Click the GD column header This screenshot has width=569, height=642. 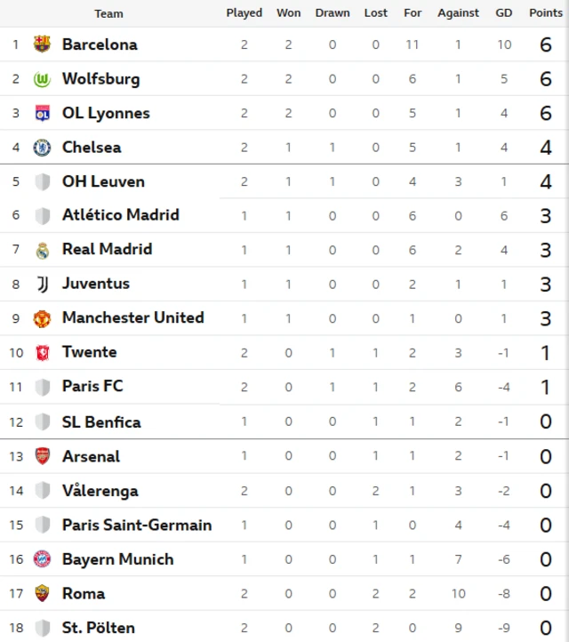(504, 13)
